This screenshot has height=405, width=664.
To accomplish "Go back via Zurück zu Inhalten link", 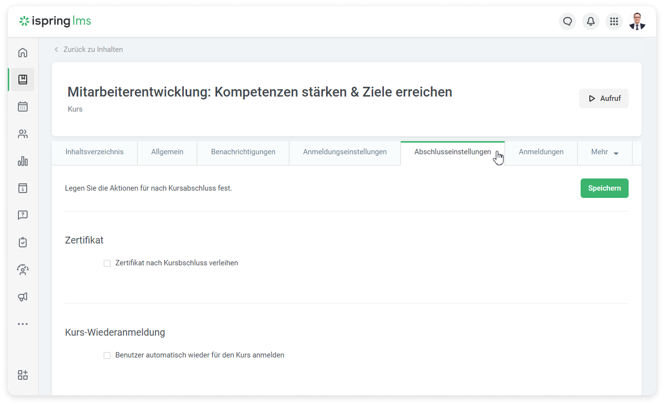I will point(93,49).
